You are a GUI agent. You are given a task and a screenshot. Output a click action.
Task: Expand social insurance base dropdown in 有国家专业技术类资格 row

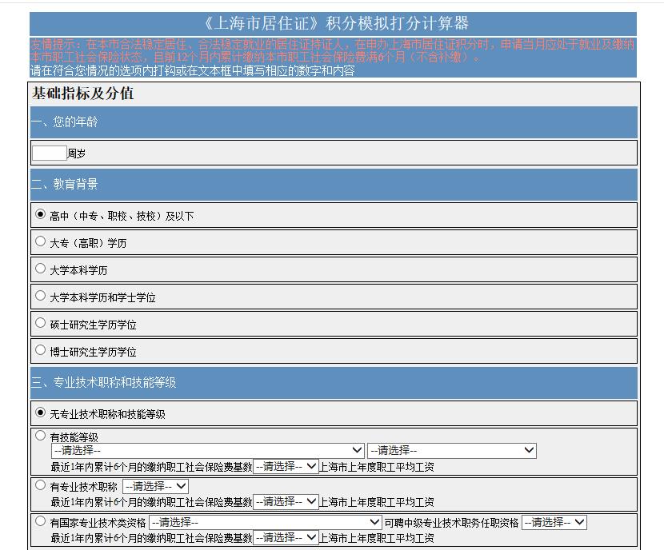(x=286, y=538)
